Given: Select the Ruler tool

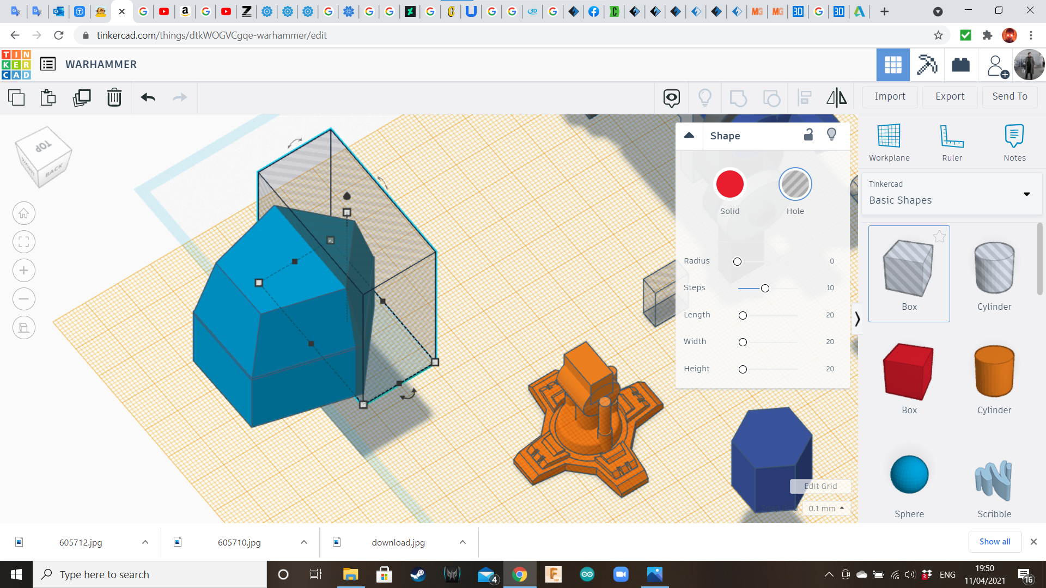Looking at the screenshot, I should coord(952,143).
